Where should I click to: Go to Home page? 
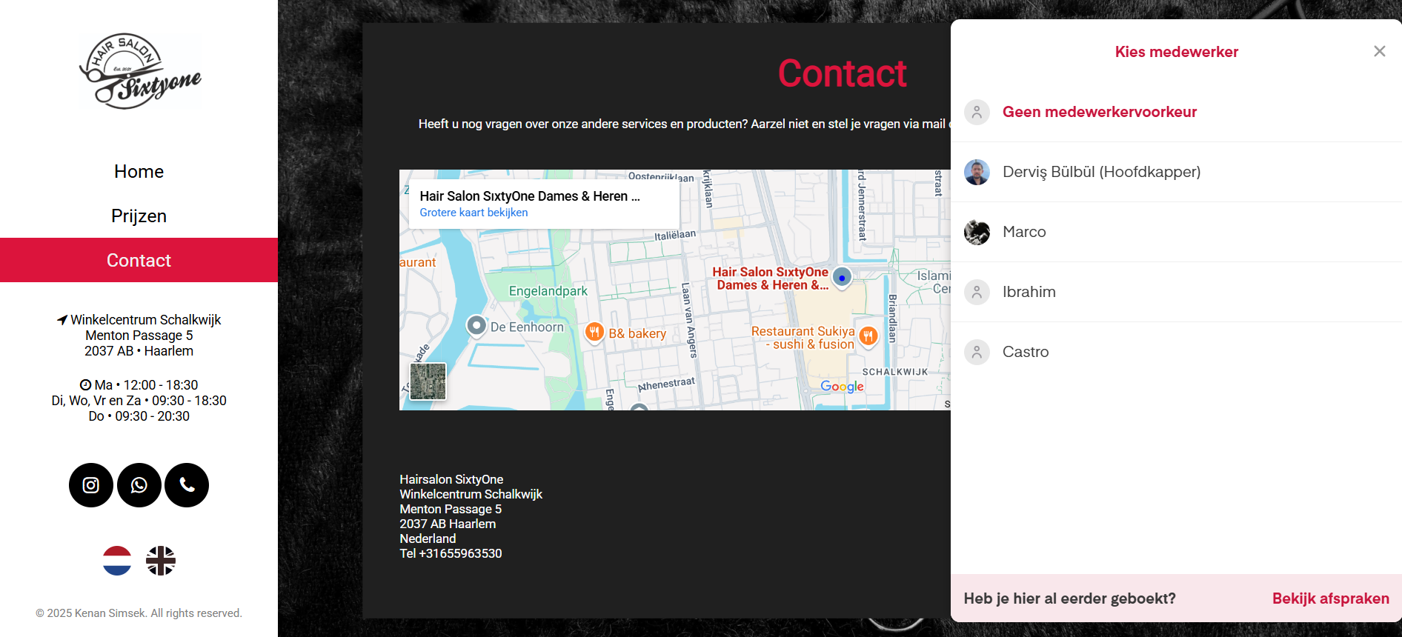[139, 171]
